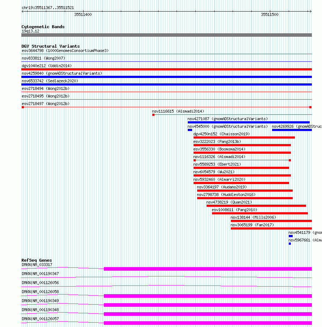This screenshot has width=322, height=327.
Task: Open nsv5932460 (Almarri2020) variant
Action: pos(219,179)
